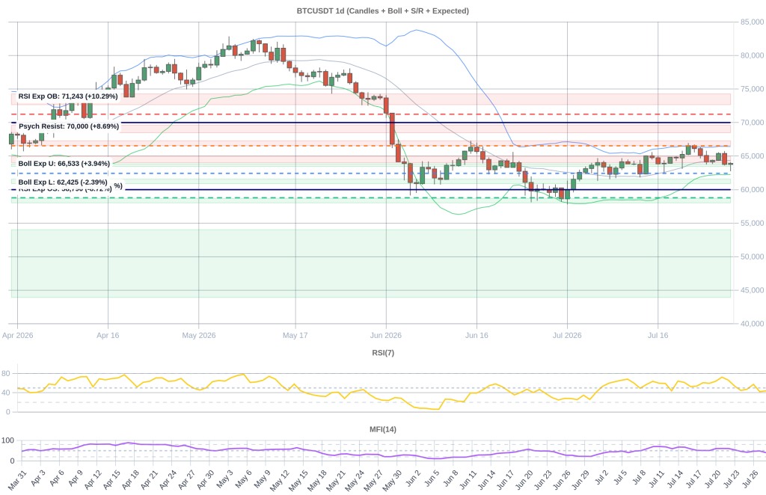Click the 65,000 price axis label
This screenshot has height=495, width=766.
point(752,156)
